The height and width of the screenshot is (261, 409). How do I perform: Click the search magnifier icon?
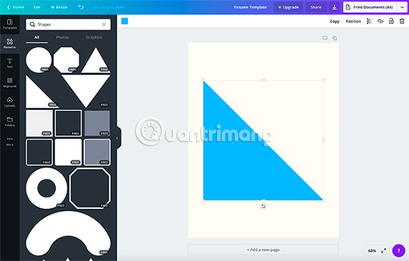[x=32, y=25]
